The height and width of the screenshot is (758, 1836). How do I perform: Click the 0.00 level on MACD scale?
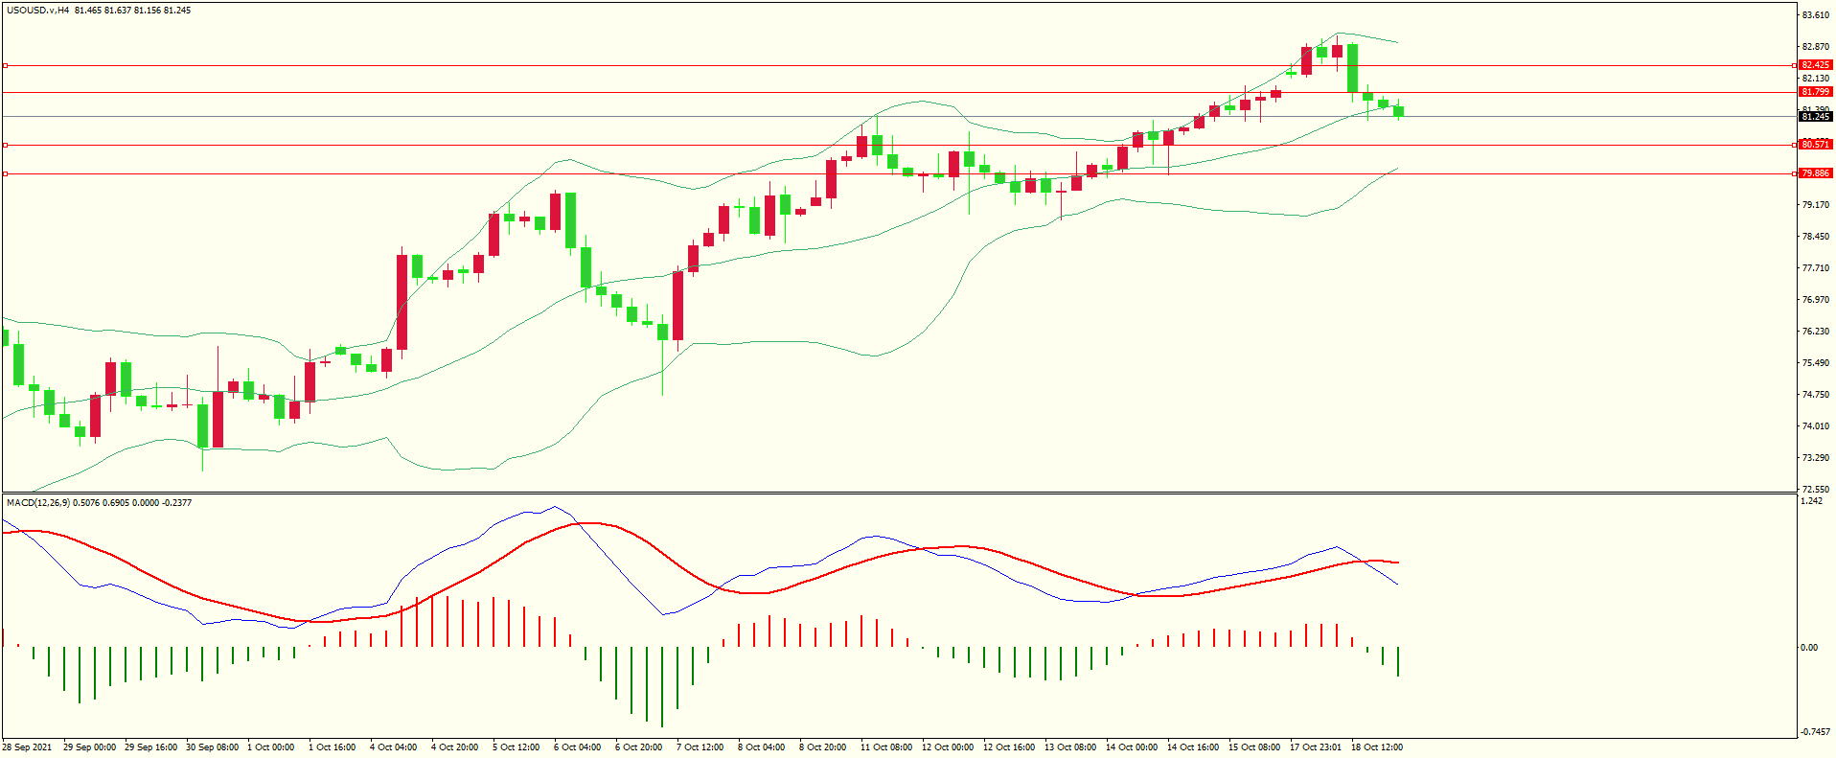click(1808, 648)
